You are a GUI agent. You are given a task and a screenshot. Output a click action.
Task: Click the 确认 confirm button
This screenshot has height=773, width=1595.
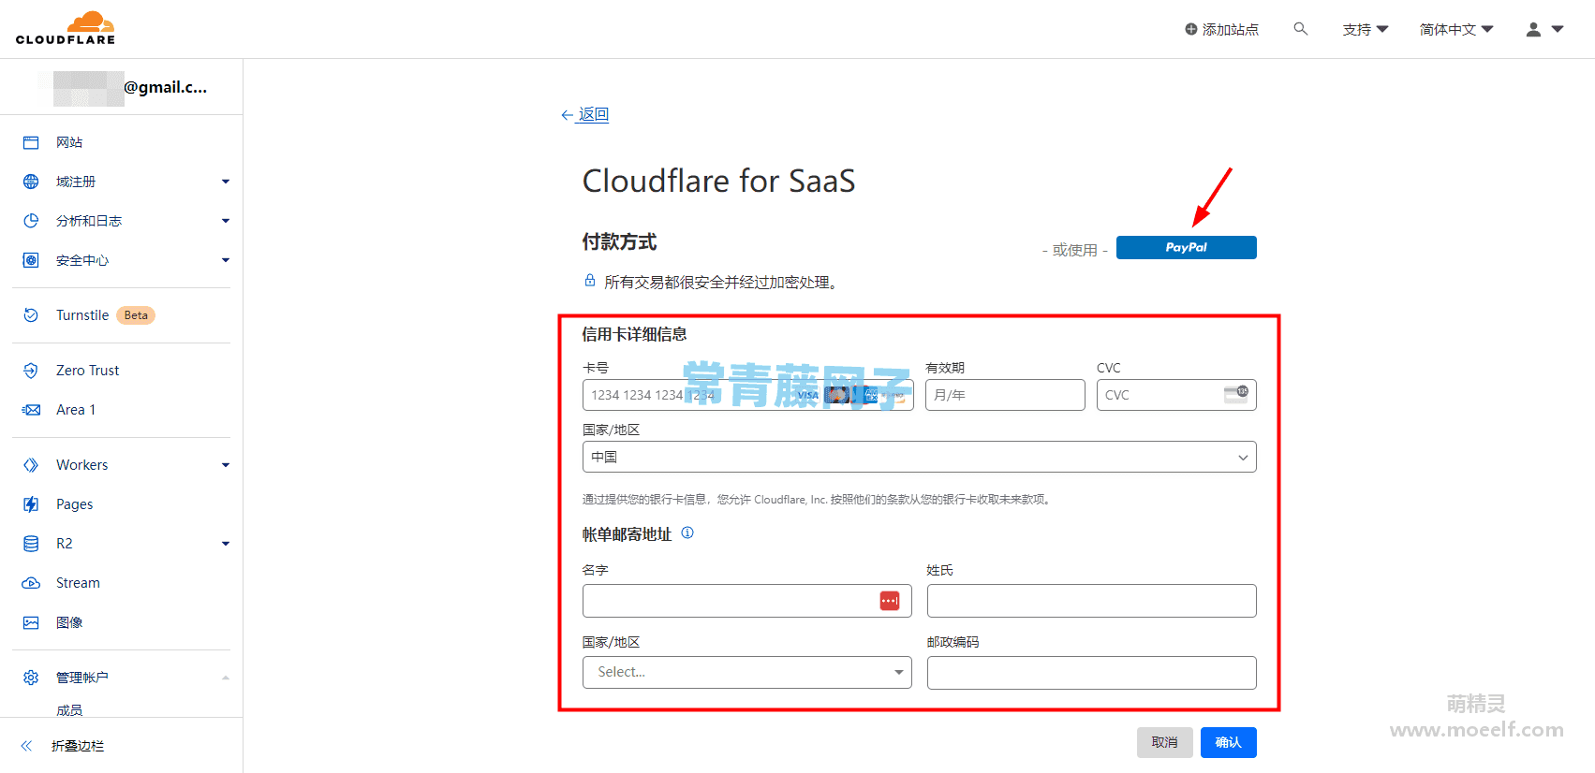(x=1228, y=742)
